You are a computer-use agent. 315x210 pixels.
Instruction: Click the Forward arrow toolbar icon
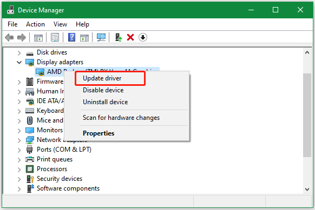22,37
